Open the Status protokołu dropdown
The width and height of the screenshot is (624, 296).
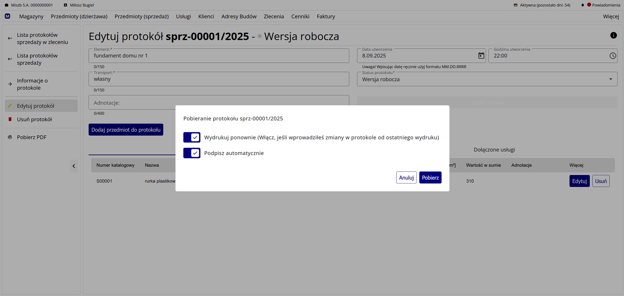611,79
